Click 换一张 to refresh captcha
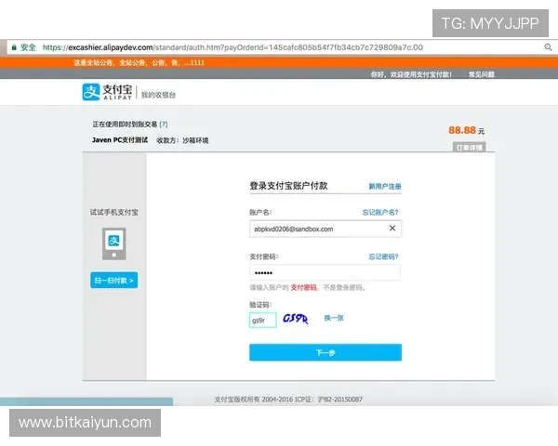This screenshot has height=446, width=558. [x=334, y=318]
